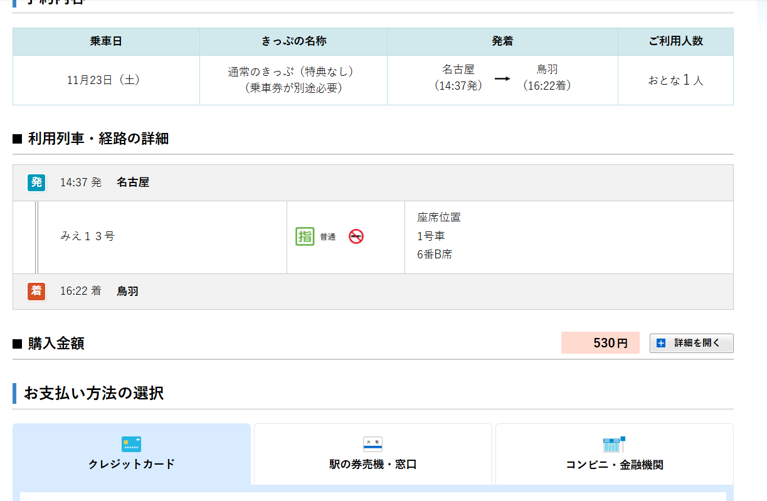
Task: Click the おとな1人 passenger count cell
Action: (675, 80)
